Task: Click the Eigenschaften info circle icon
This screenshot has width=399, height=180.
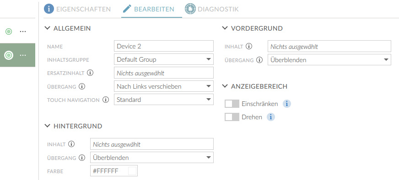Action: pos(49,9)
